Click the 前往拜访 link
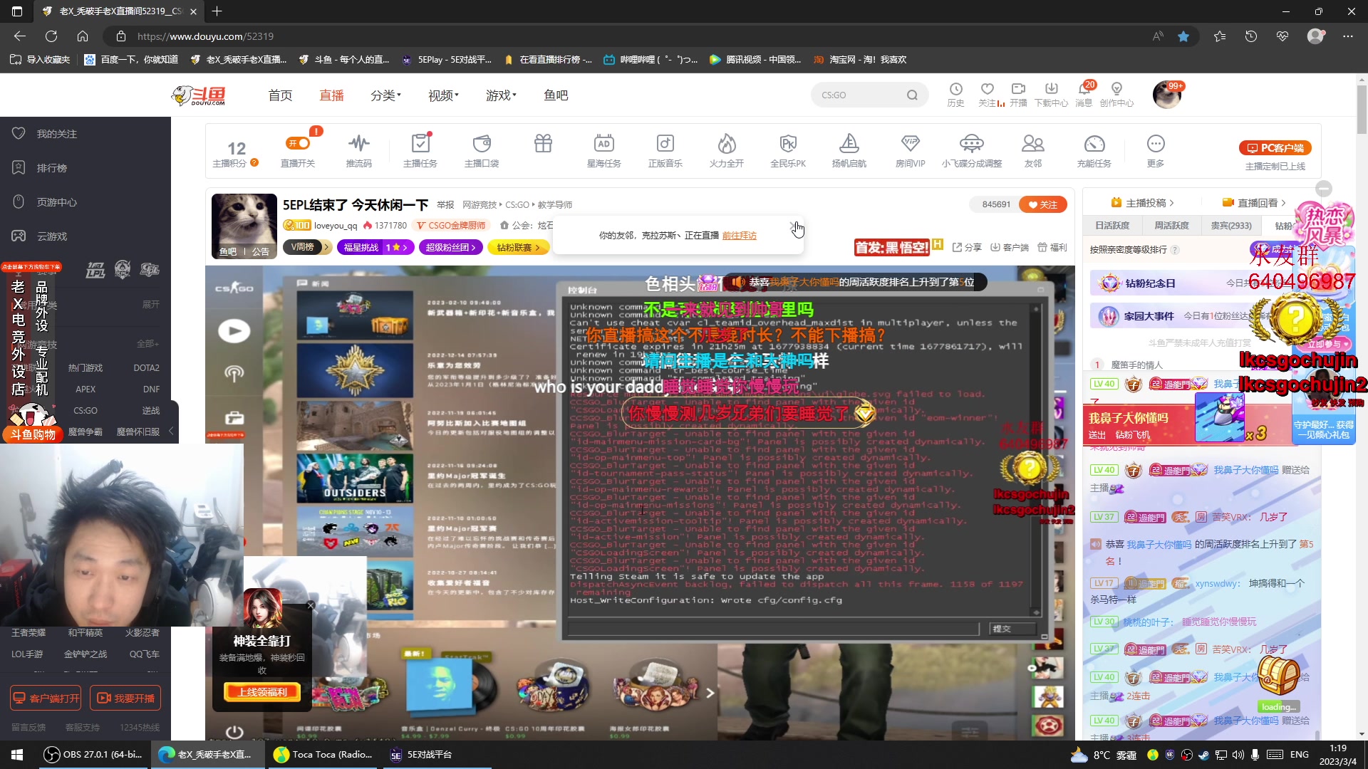 click(739, 235)
